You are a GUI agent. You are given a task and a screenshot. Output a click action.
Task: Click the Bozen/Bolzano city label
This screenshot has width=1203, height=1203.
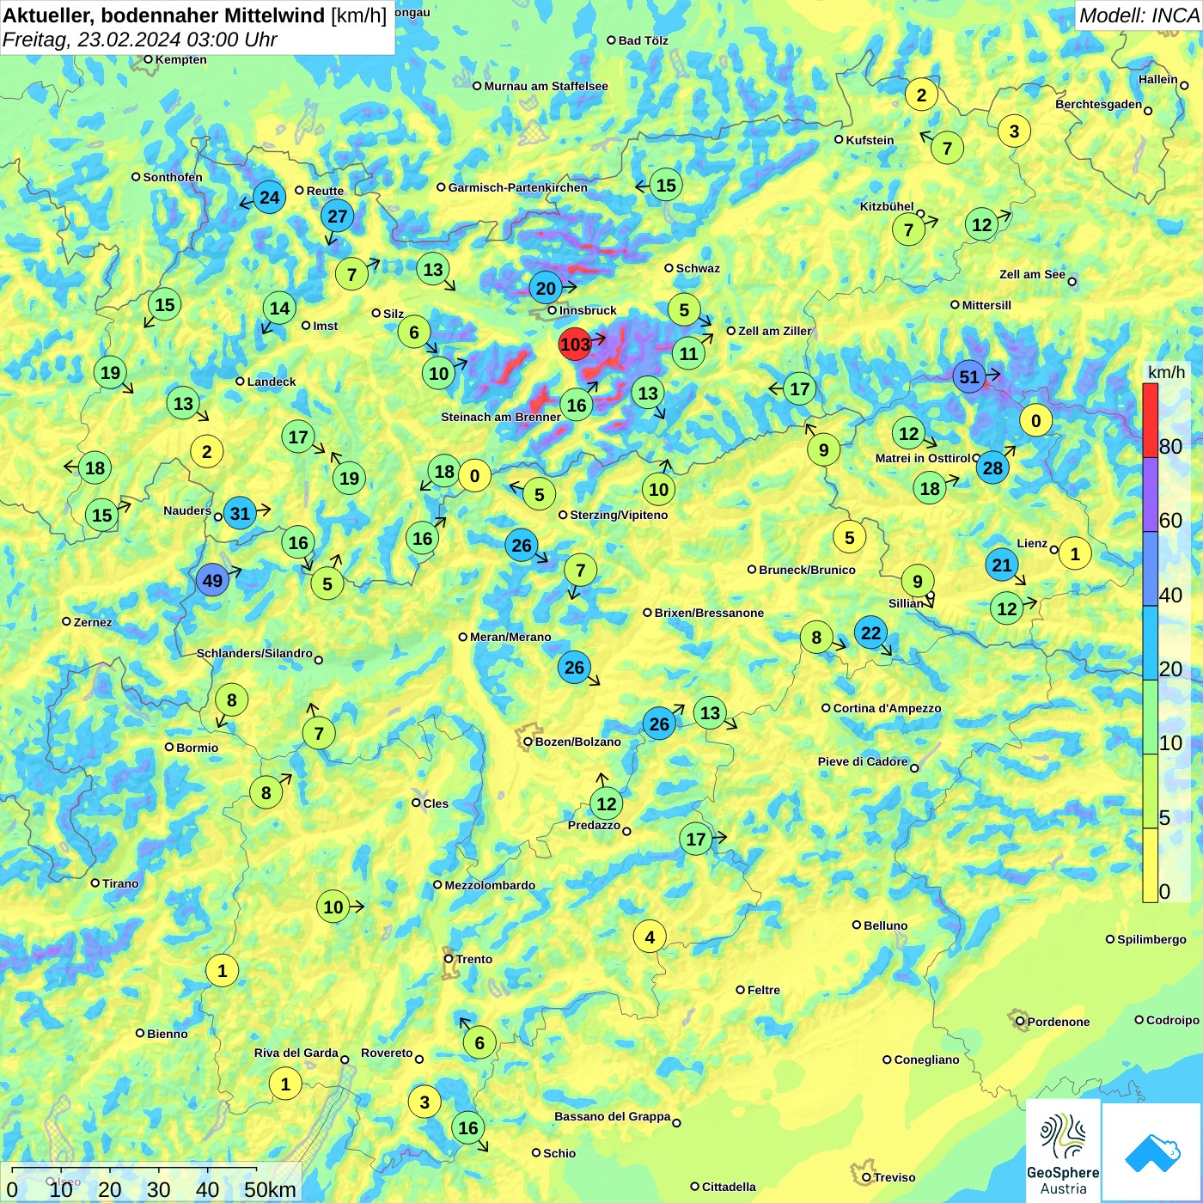tap(577, 742)
